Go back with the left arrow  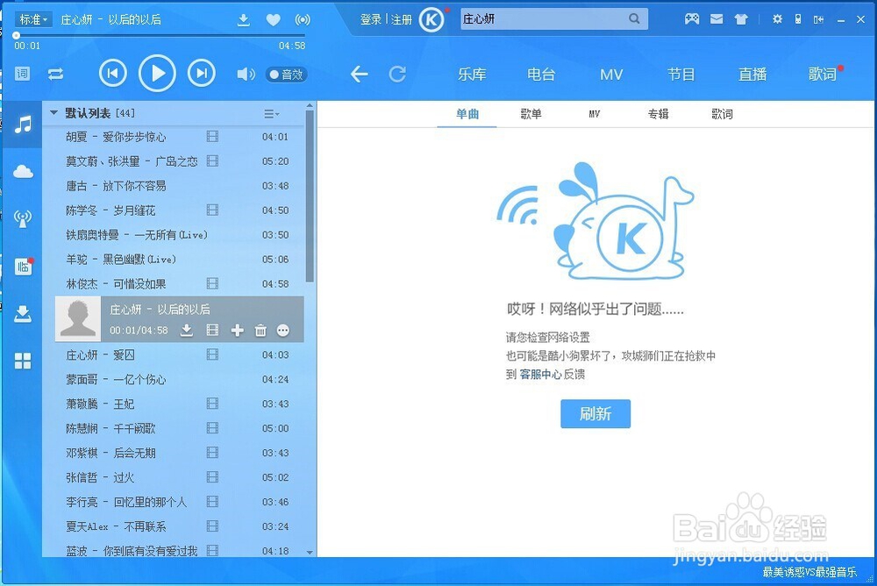click(x=359, y=74)
